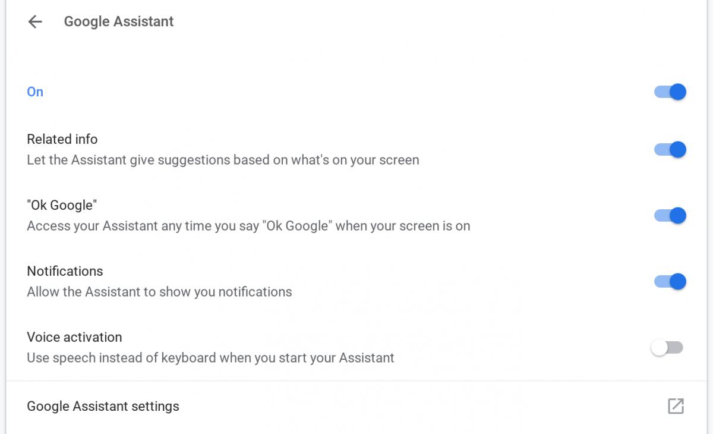Image resolution: width=713 pixels, height=434 pixels.
Task: Click the external link icon for Assistant settings
Action: (676, 406)
